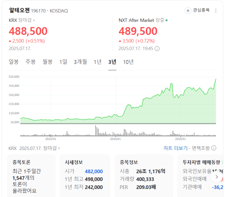The image size is (240, 197).
Task: Choose the 월봉 chart tab
Action: click(47, 62)
